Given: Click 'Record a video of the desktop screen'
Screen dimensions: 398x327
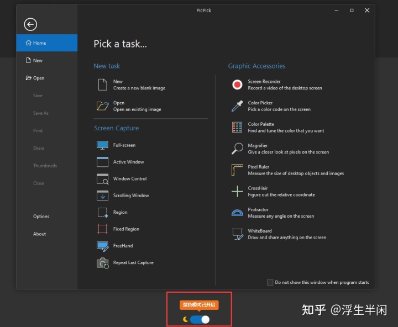Looking at the screenshot, I should (285, 88).
